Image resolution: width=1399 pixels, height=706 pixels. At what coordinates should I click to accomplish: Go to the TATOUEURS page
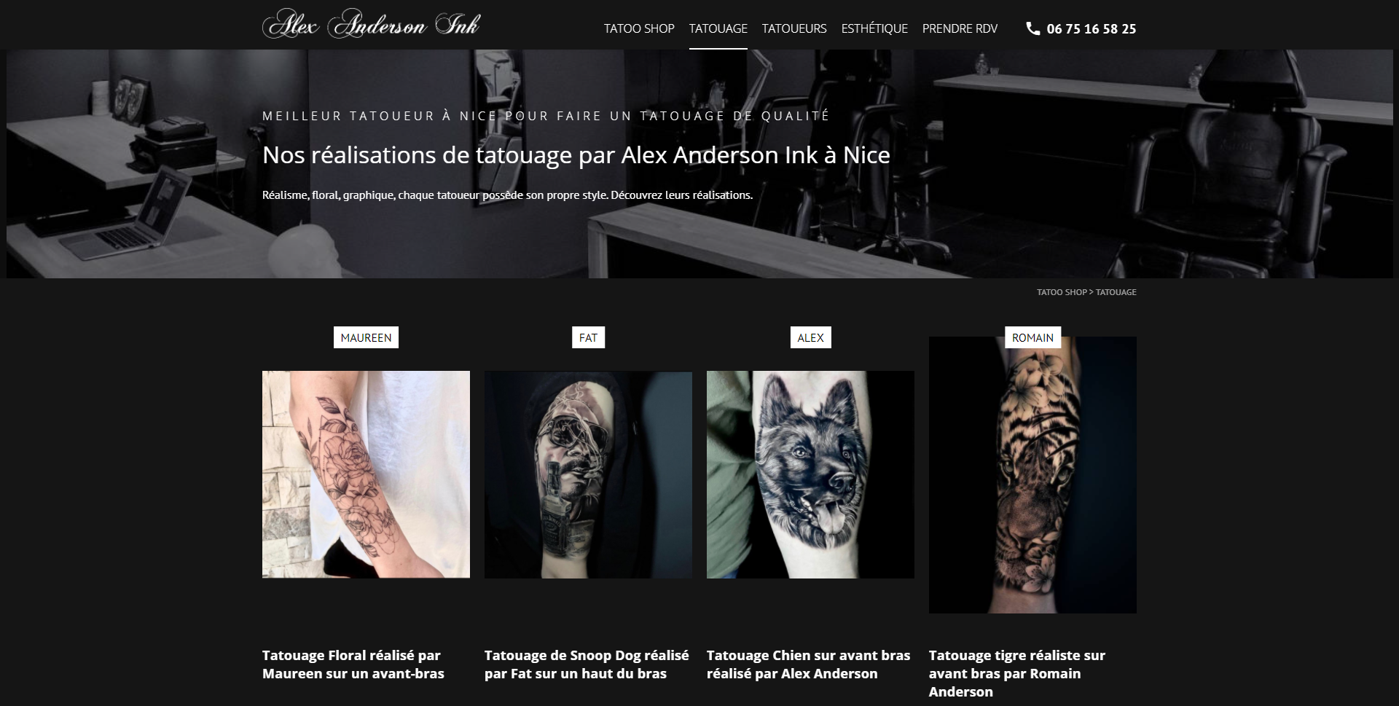pos(794,28)
